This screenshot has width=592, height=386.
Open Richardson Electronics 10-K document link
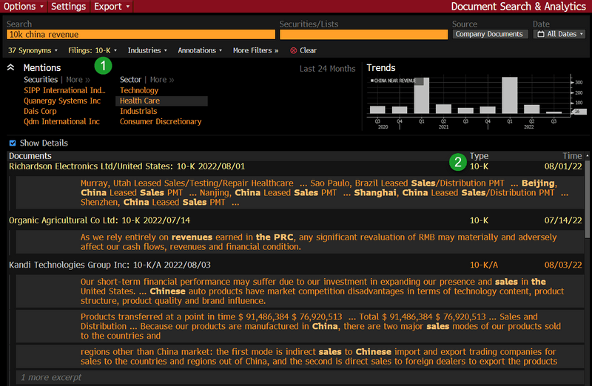[x=127, y=166]
